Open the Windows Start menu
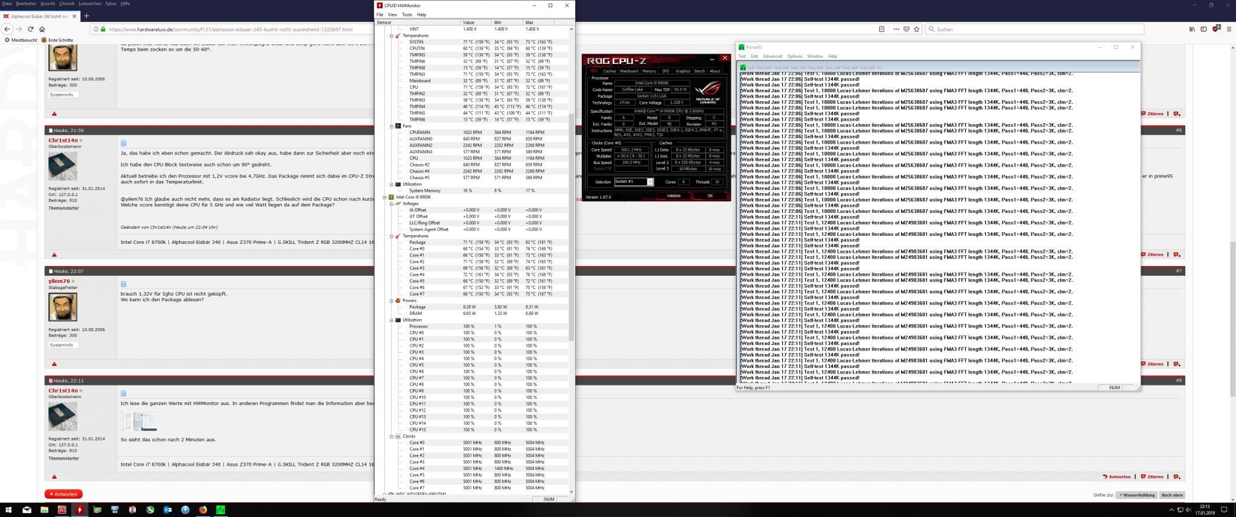Viewport: 1236px width, 517px height. 8,510
